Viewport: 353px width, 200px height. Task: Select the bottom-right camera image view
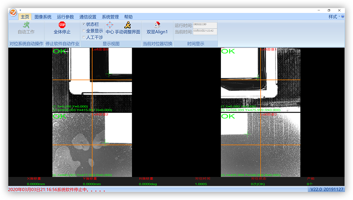tap(260, 145)
